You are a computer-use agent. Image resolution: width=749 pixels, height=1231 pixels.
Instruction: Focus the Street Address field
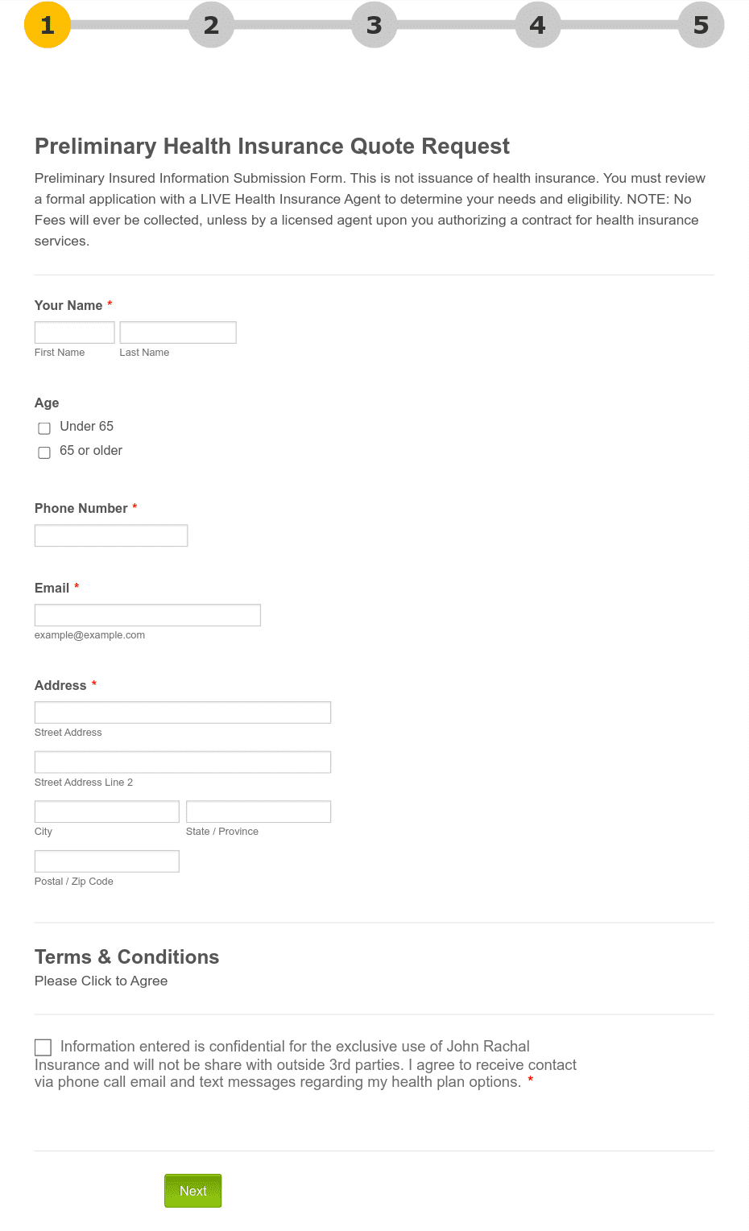pyautogui.click(x=183, y=713)
